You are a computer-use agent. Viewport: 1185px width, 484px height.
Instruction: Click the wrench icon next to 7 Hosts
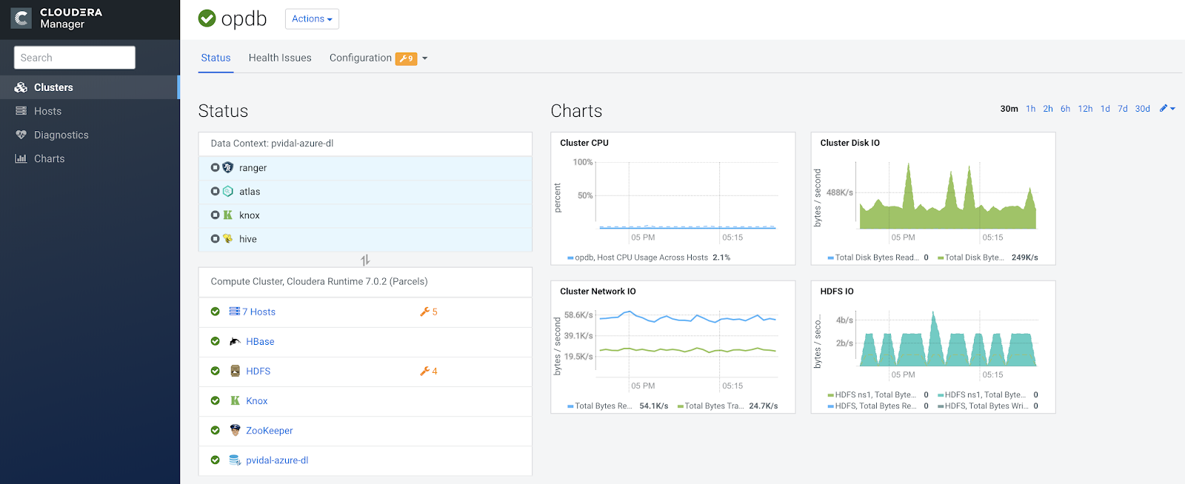[x=425, y=312]
